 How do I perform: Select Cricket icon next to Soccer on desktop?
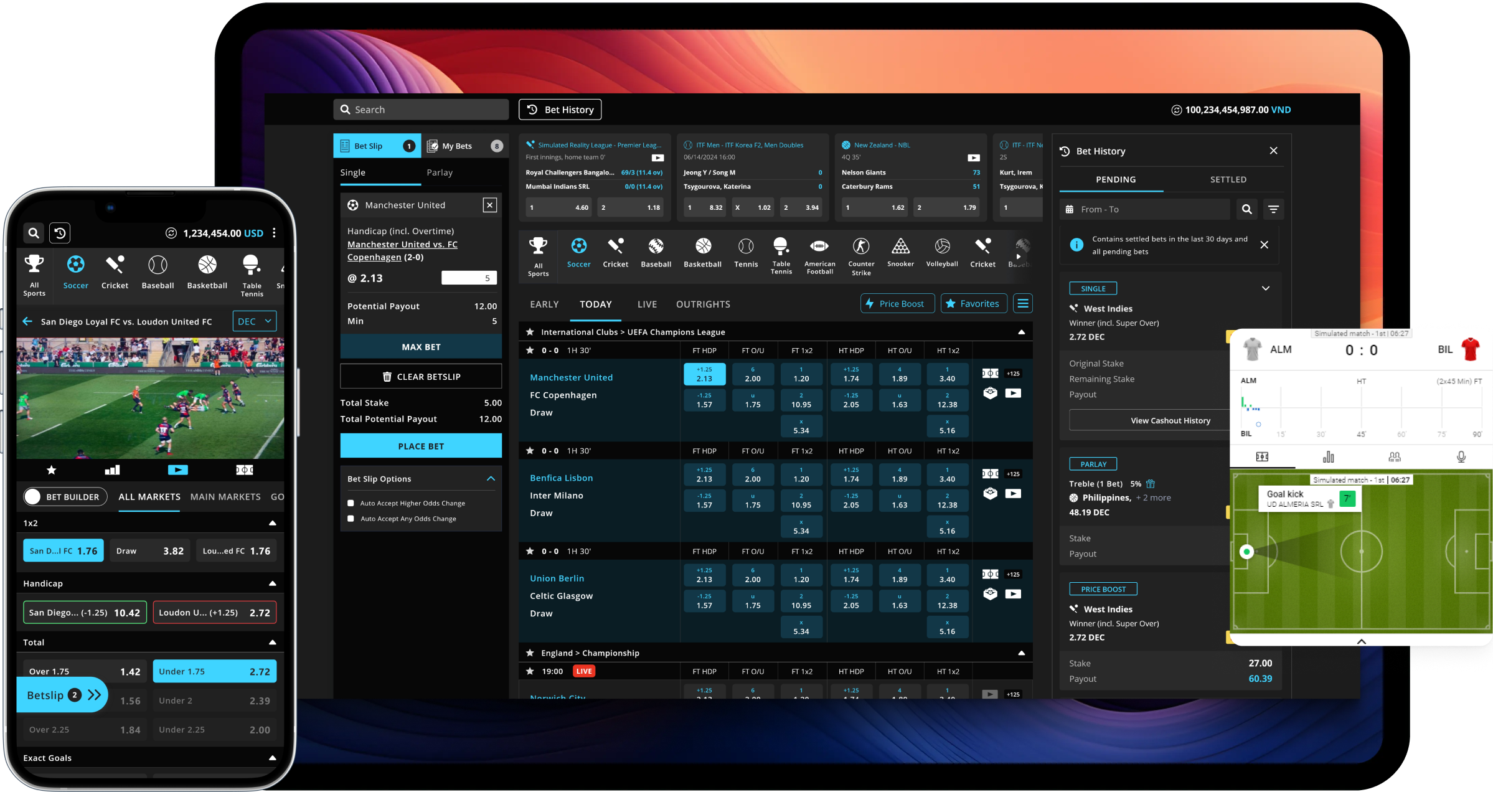(615, 253)
